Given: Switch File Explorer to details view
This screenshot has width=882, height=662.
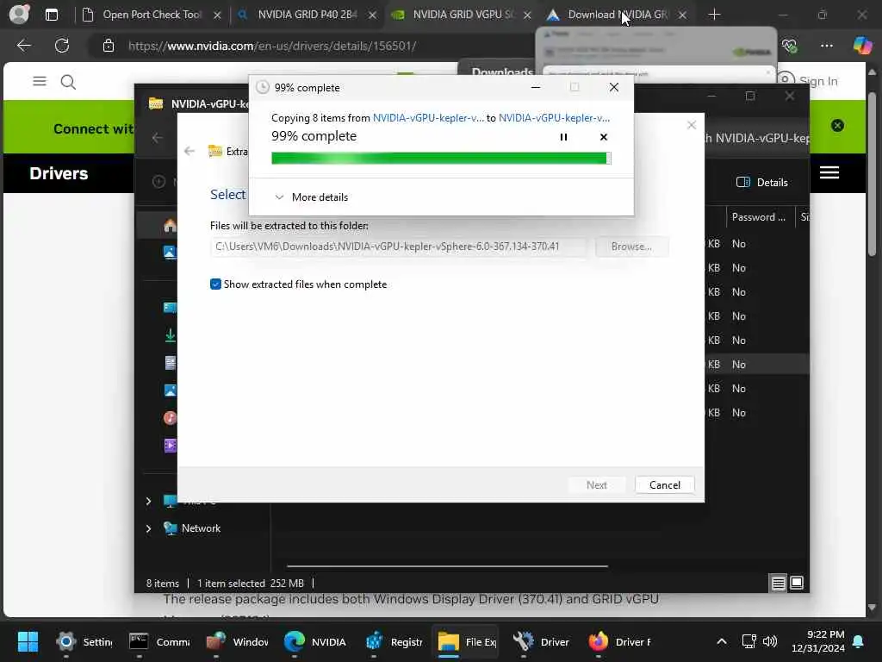Looking at the screenshot, I should pos(779,584).
